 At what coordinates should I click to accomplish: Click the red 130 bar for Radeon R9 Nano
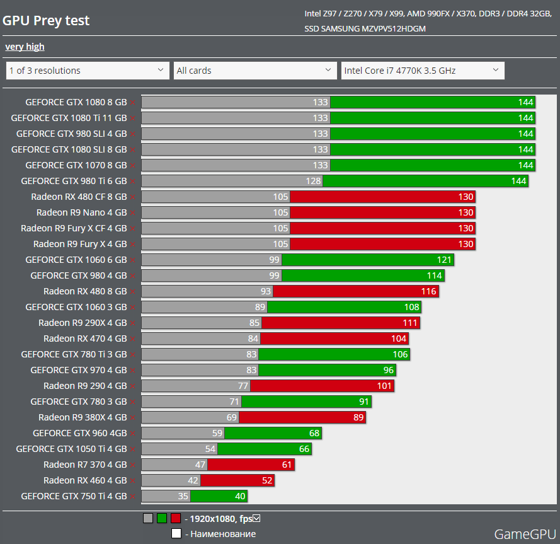coord(382,212)
